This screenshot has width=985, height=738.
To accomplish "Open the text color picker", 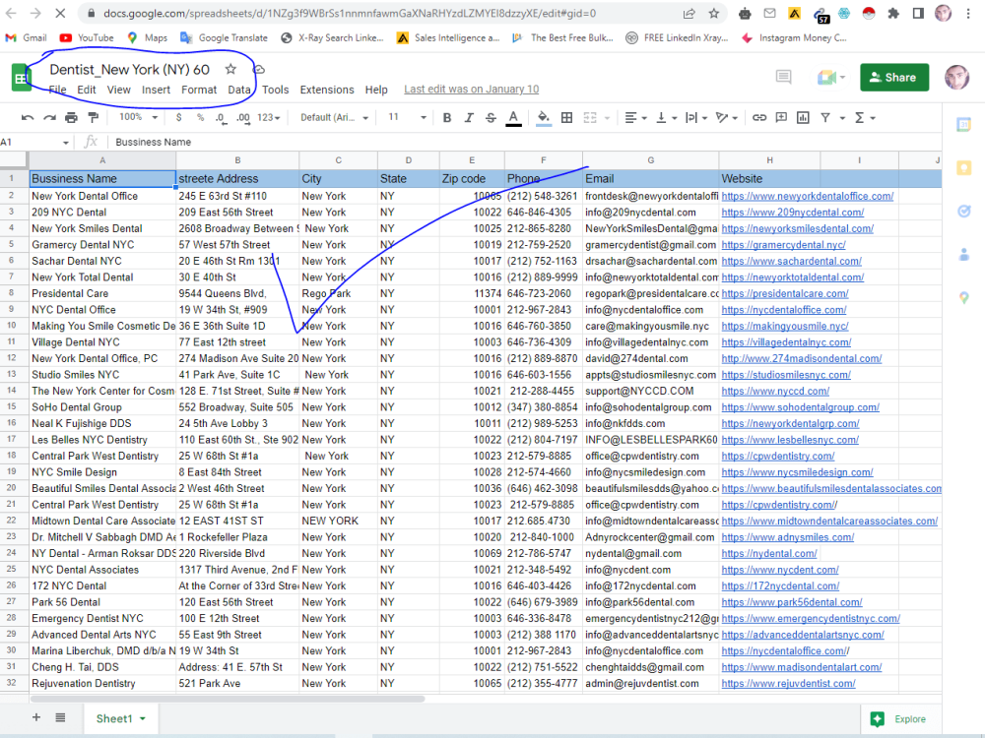I will pos(513,118).
